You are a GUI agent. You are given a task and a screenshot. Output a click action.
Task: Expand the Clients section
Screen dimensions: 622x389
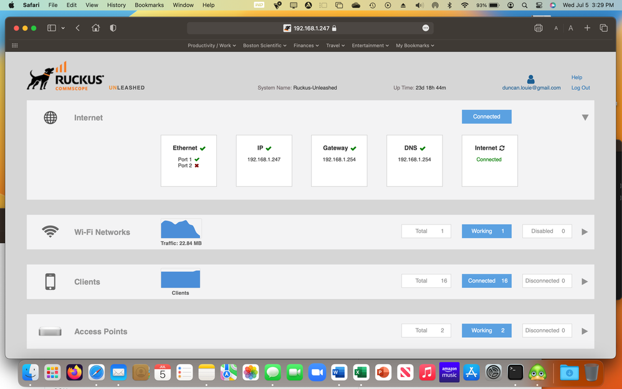pos(585,282)
